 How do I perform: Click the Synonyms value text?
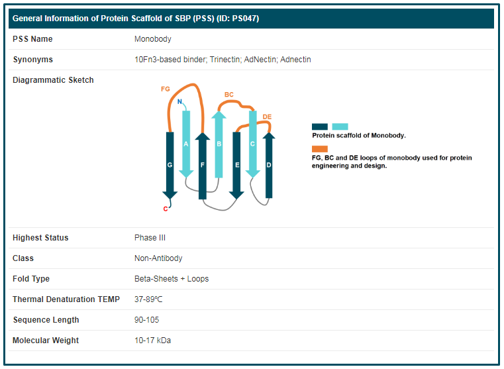223,60
